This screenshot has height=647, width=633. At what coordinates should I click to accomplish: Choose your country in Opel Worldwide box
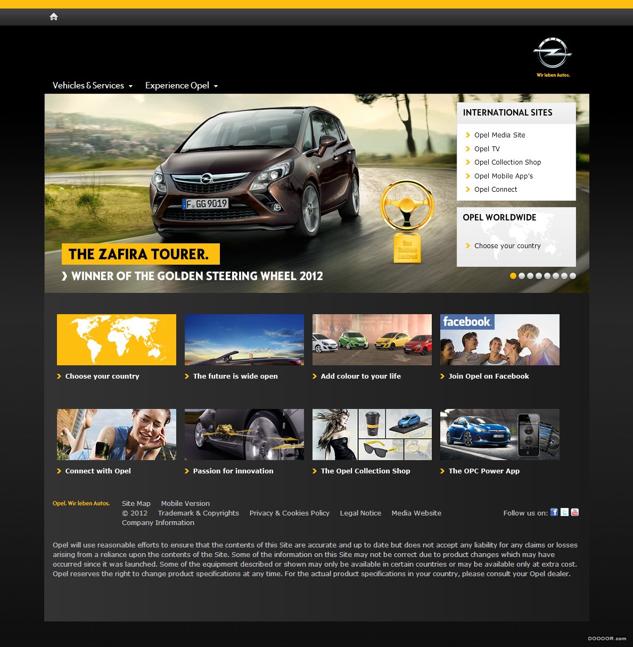(507, 246)
